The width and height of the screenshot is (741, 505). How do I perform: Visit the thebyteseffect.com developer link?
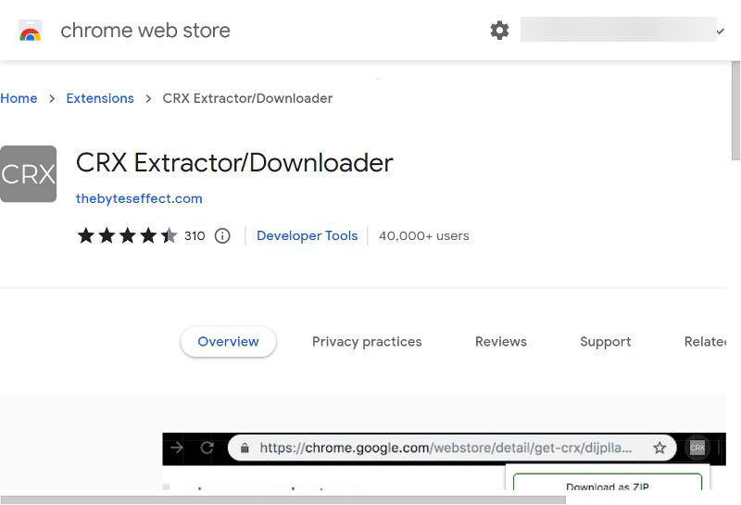pyautogui.click(x=139, y=198)
